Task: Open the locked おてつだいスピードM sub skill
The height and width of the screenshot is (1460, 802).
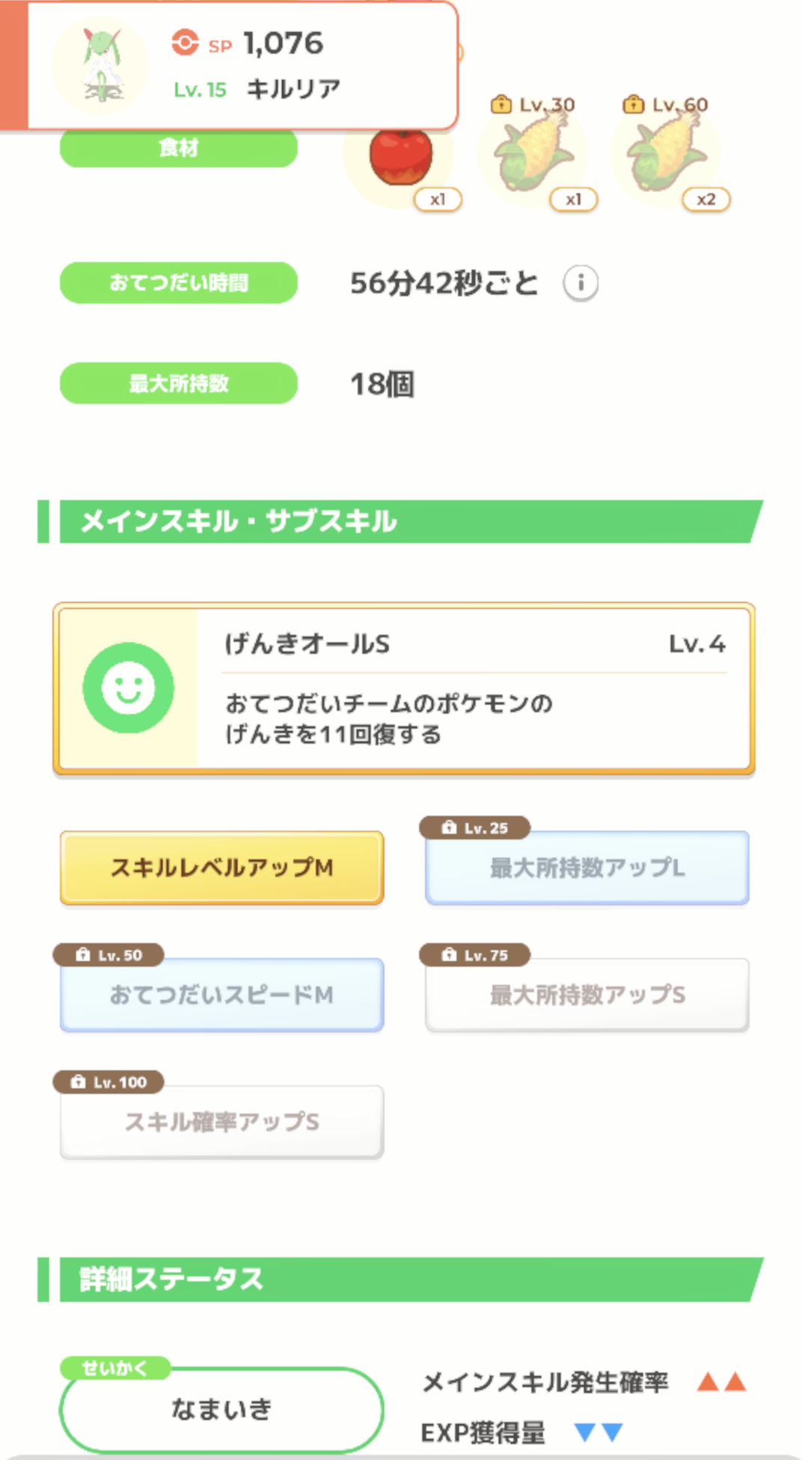Action: [222, 995]
